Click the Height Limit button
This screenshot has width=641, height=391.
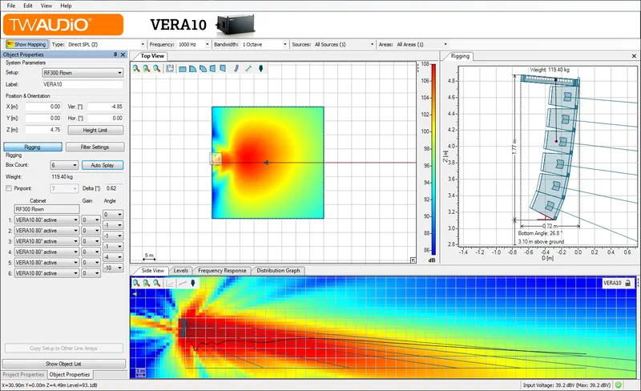(95, 130)
